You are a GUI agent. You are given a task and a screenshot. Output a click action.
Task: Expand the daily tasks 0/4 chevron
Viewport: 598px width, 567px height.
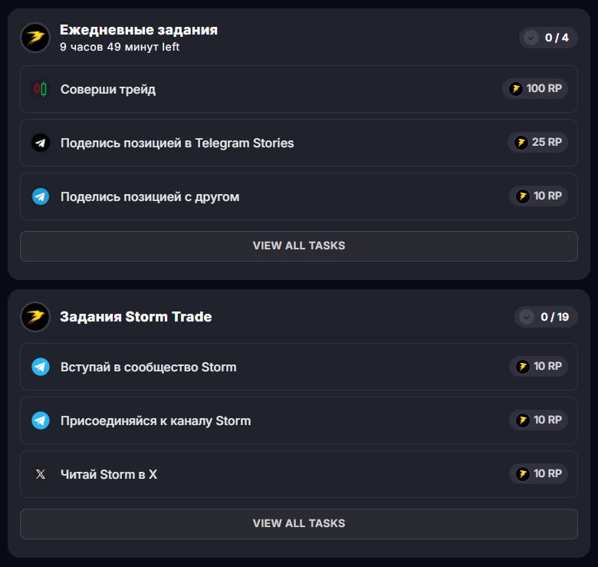[531, 38]
